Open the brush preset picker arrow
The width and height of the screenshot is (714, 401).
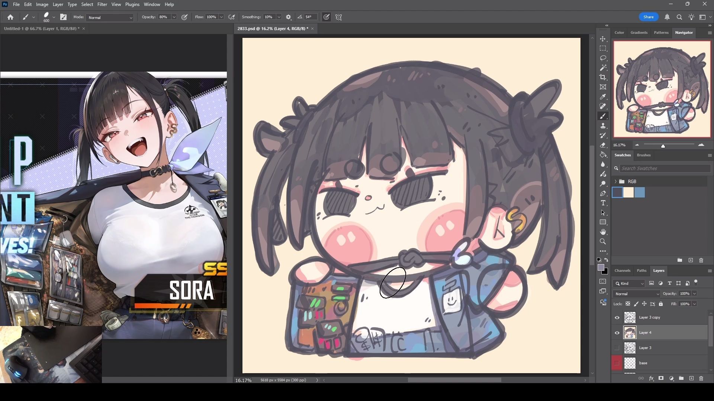pyautogui.click(x=54, y=17)
